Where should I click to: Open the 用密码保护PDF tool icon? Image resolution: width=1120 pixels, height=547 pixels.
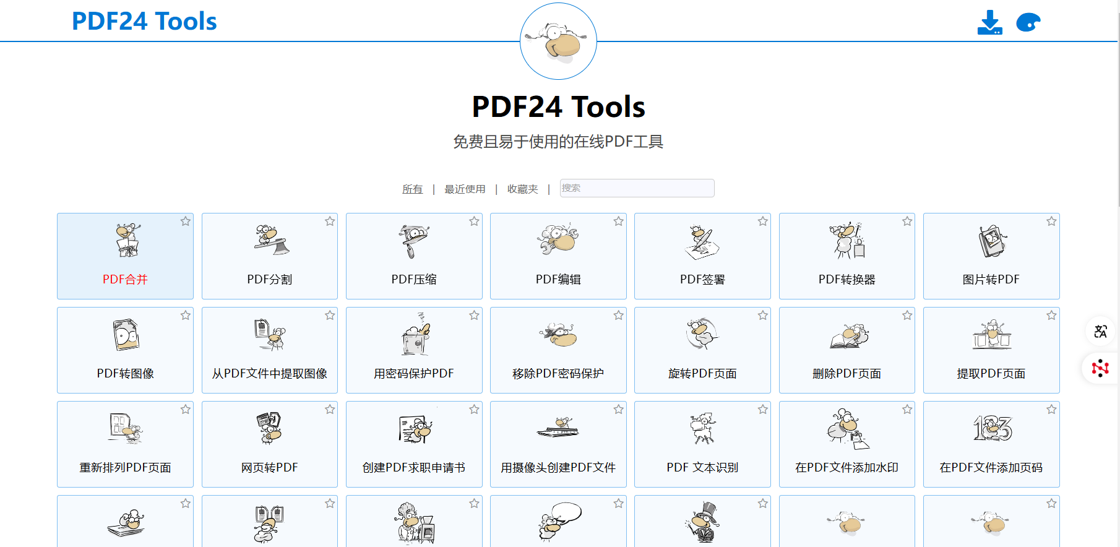415,334
